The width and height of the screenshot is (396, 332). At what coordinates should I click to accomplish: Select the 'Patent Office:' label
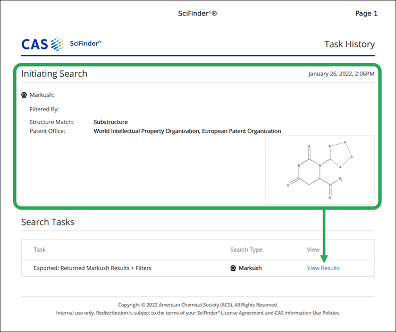pyautogui.click(x=47, y=131)
